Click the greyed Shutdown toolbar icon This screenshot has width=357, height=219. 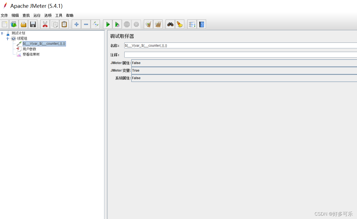coord(136,24)
